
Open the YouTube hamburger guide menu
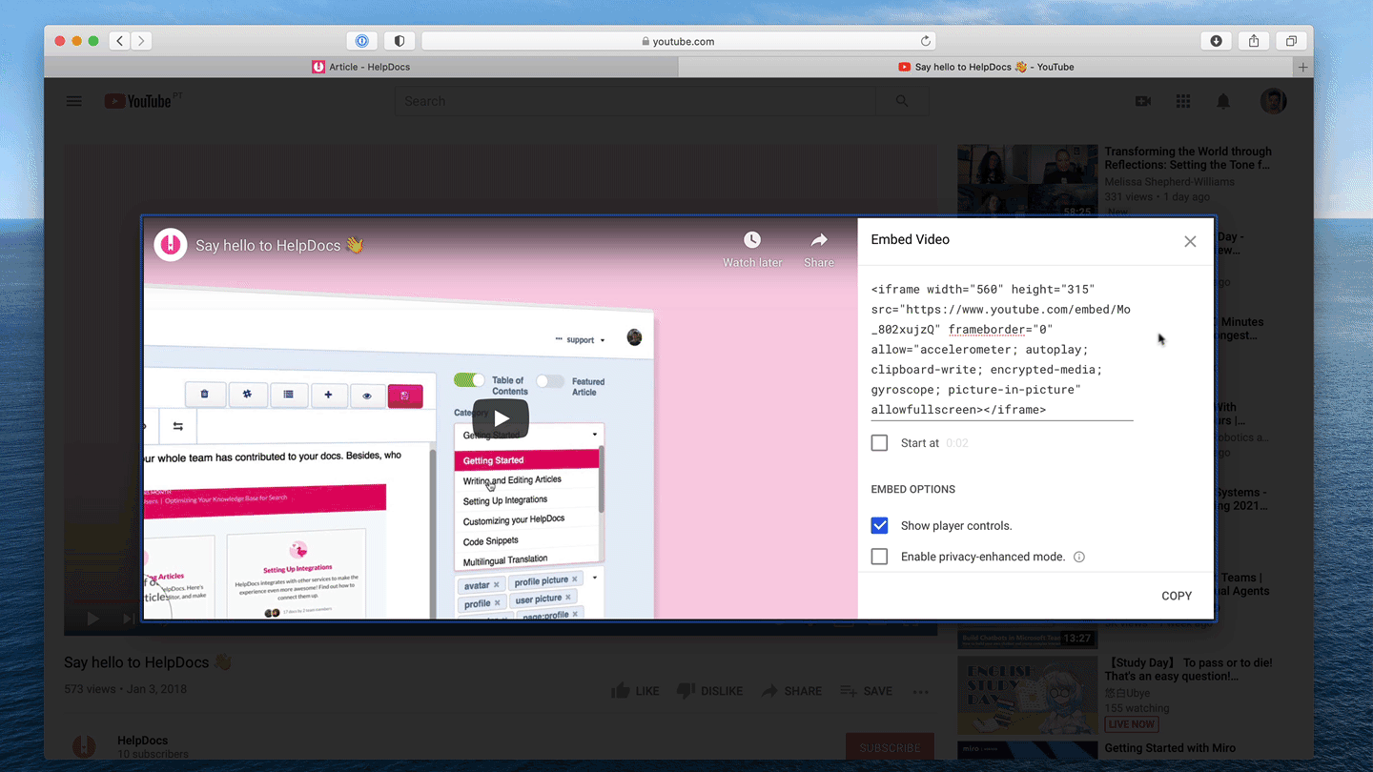[73, 101]
